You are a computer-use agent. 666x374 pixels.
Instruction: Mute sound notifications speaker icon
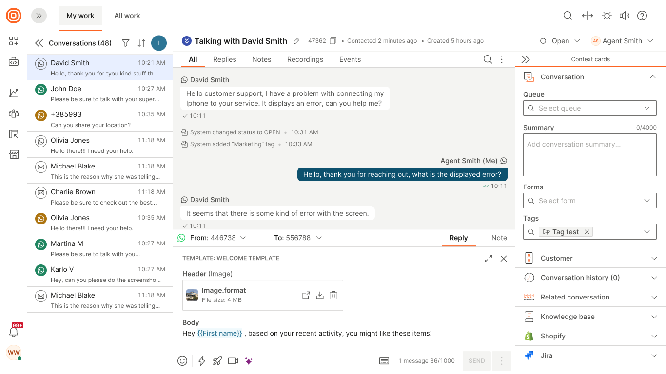tap(625, 16)
